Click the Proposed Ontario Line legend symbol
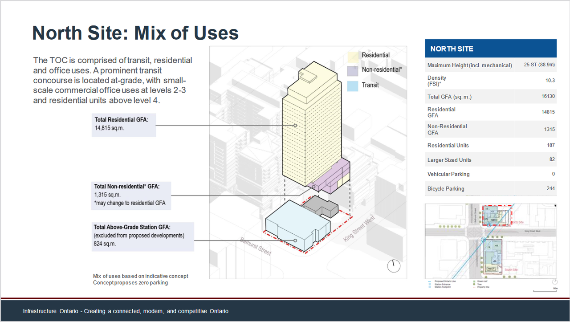This screenshot has height=322, width=570. click(429, 281)
